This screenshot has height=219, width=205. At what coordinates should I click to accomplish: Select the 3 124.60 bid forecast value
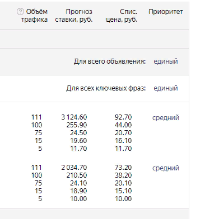(74, 117)
